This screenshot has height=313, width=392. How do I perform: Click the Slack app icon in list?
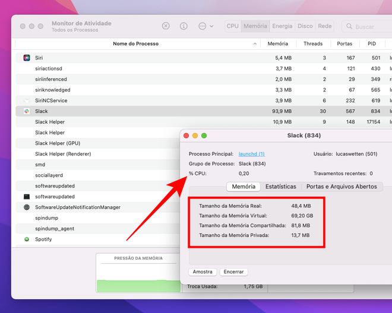click(27, 111)
